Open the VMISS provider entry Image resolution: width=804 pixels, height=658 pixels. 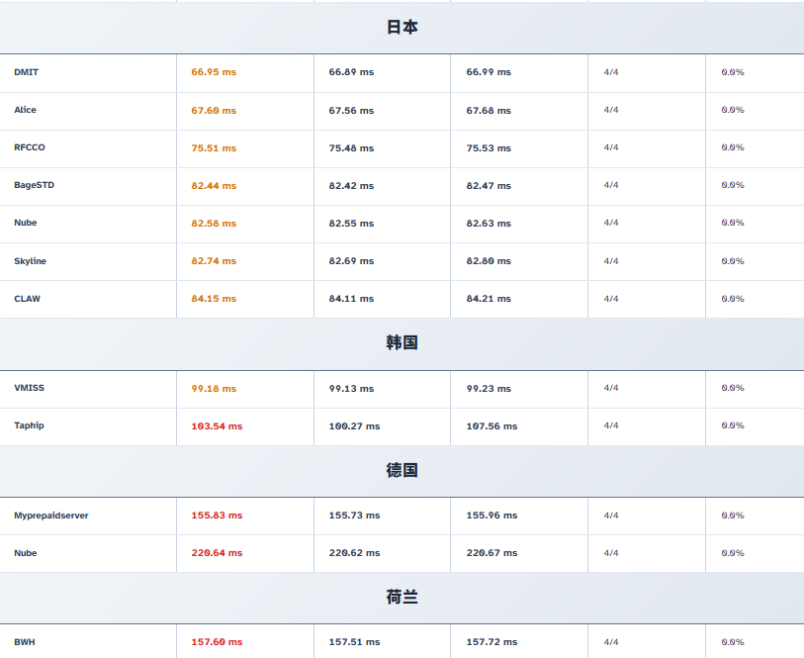tap(29, 388)
